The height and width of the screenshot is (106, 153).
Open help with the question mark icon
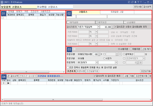(x=141, y=2)
